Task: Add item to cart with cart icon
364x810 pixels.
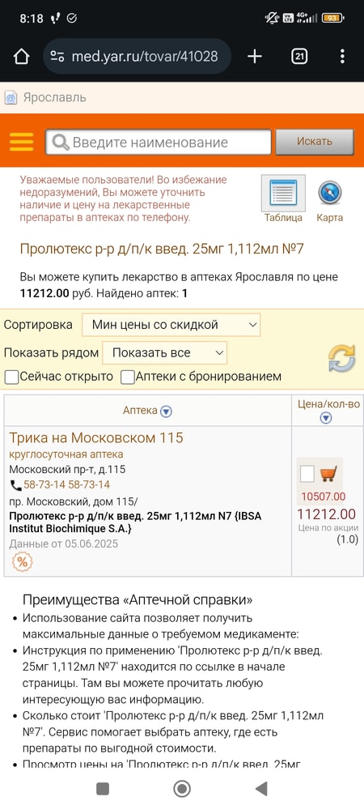Action: 328,473
